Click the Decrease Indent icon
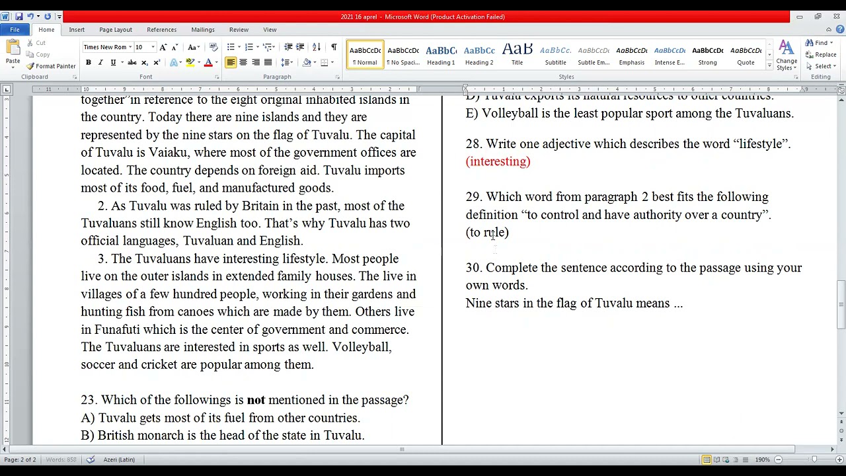The height and width of the screenshot is (476, 846). [288, 47]
